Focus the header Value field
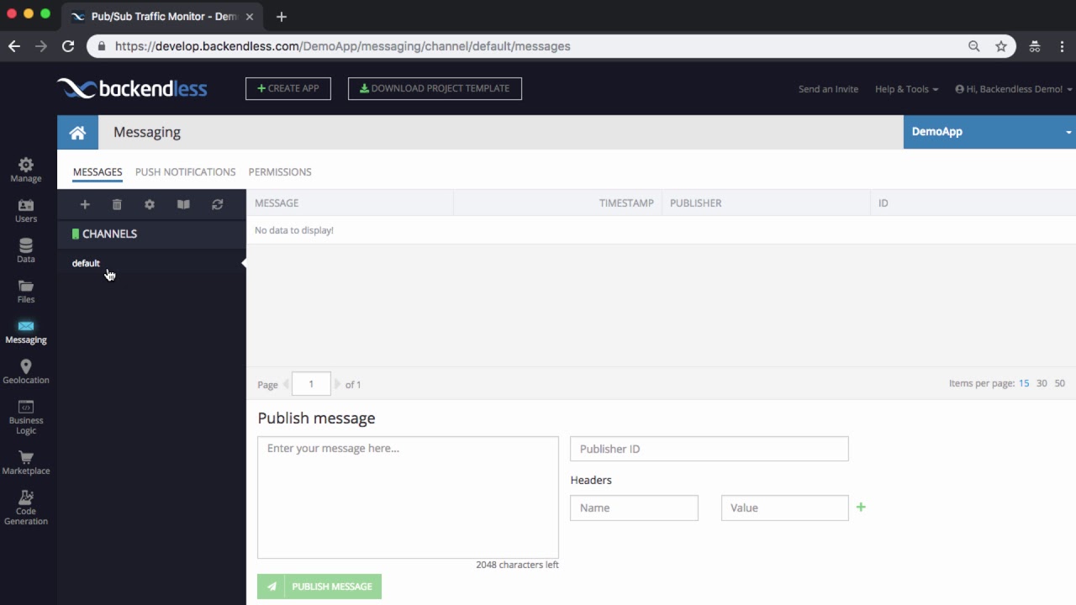This screenshot has height=605, width=1076. pyautogui.click(x=785, y=508)
